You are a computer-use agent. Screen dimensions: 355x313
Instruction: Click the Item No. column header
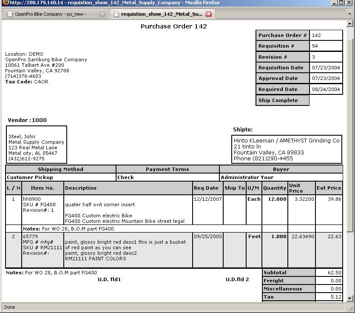pos(43,188)
